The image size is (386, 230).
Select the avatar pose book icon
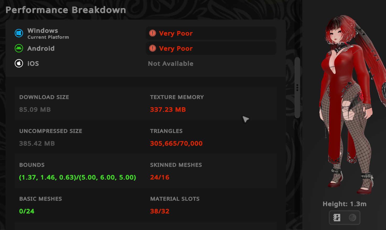[x=337, y=217]
